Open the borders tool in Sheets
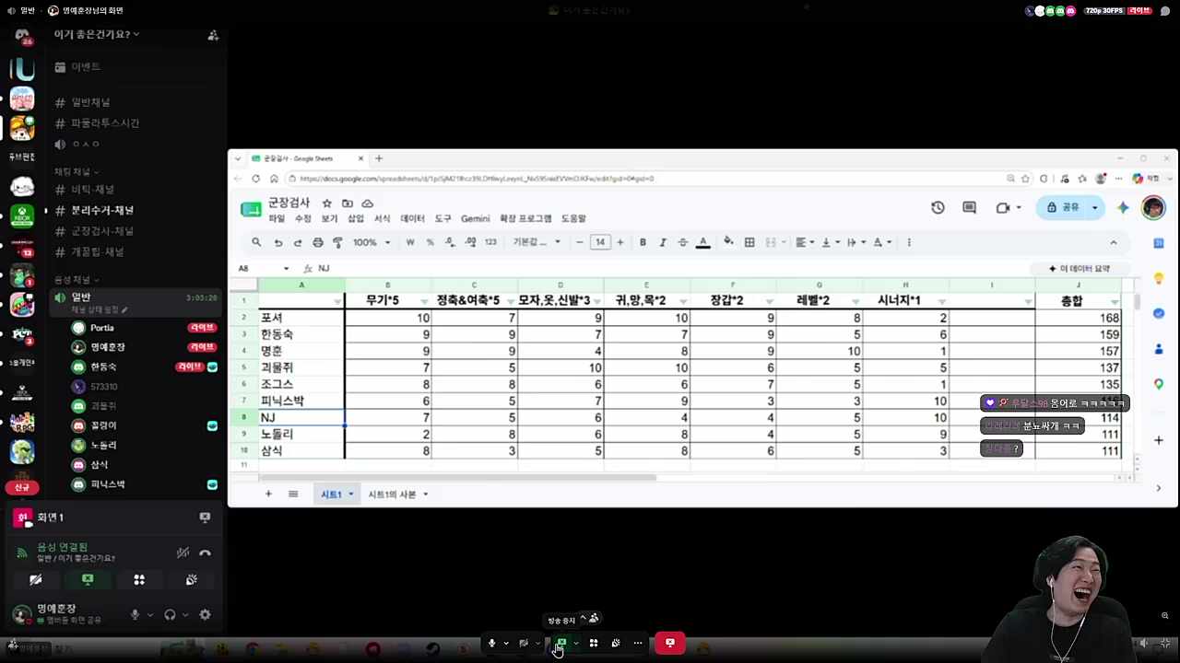The width and height of the screenshot is (1180, 663). 749,242
